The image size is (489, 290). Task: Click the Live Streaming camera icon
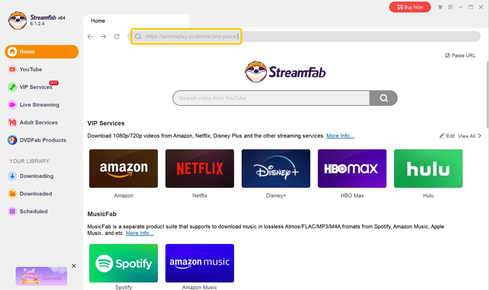pyautogui.click(x=12, y=105)
